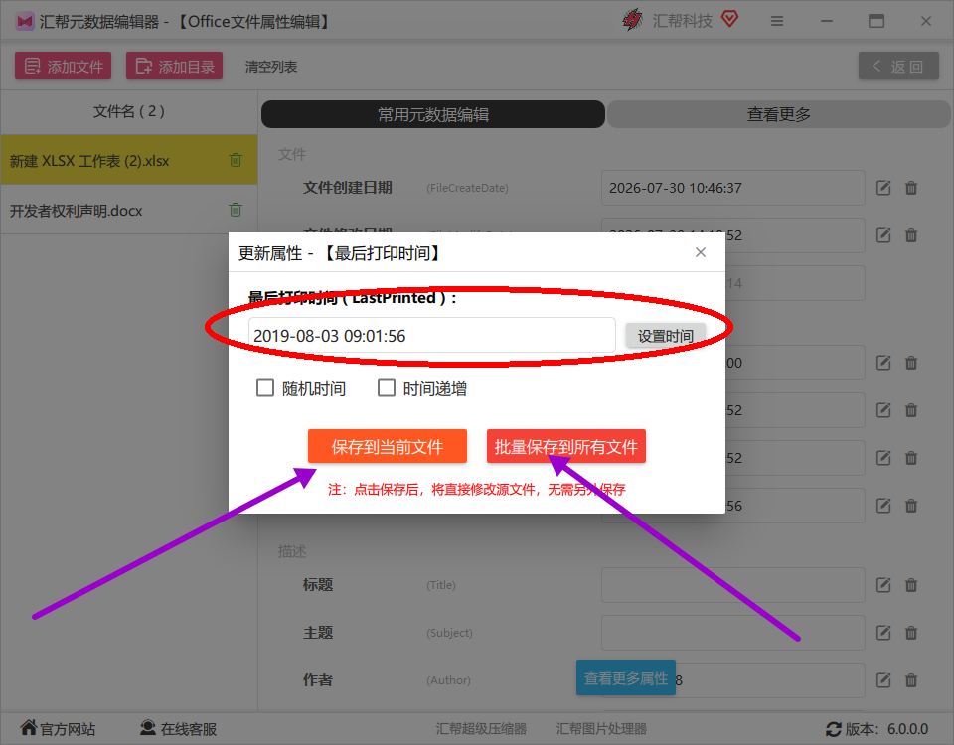The width and height of the screenshot is (954, 745).
Task: Tick the 时间递增 checkbox
Action: tap(387, 388)
